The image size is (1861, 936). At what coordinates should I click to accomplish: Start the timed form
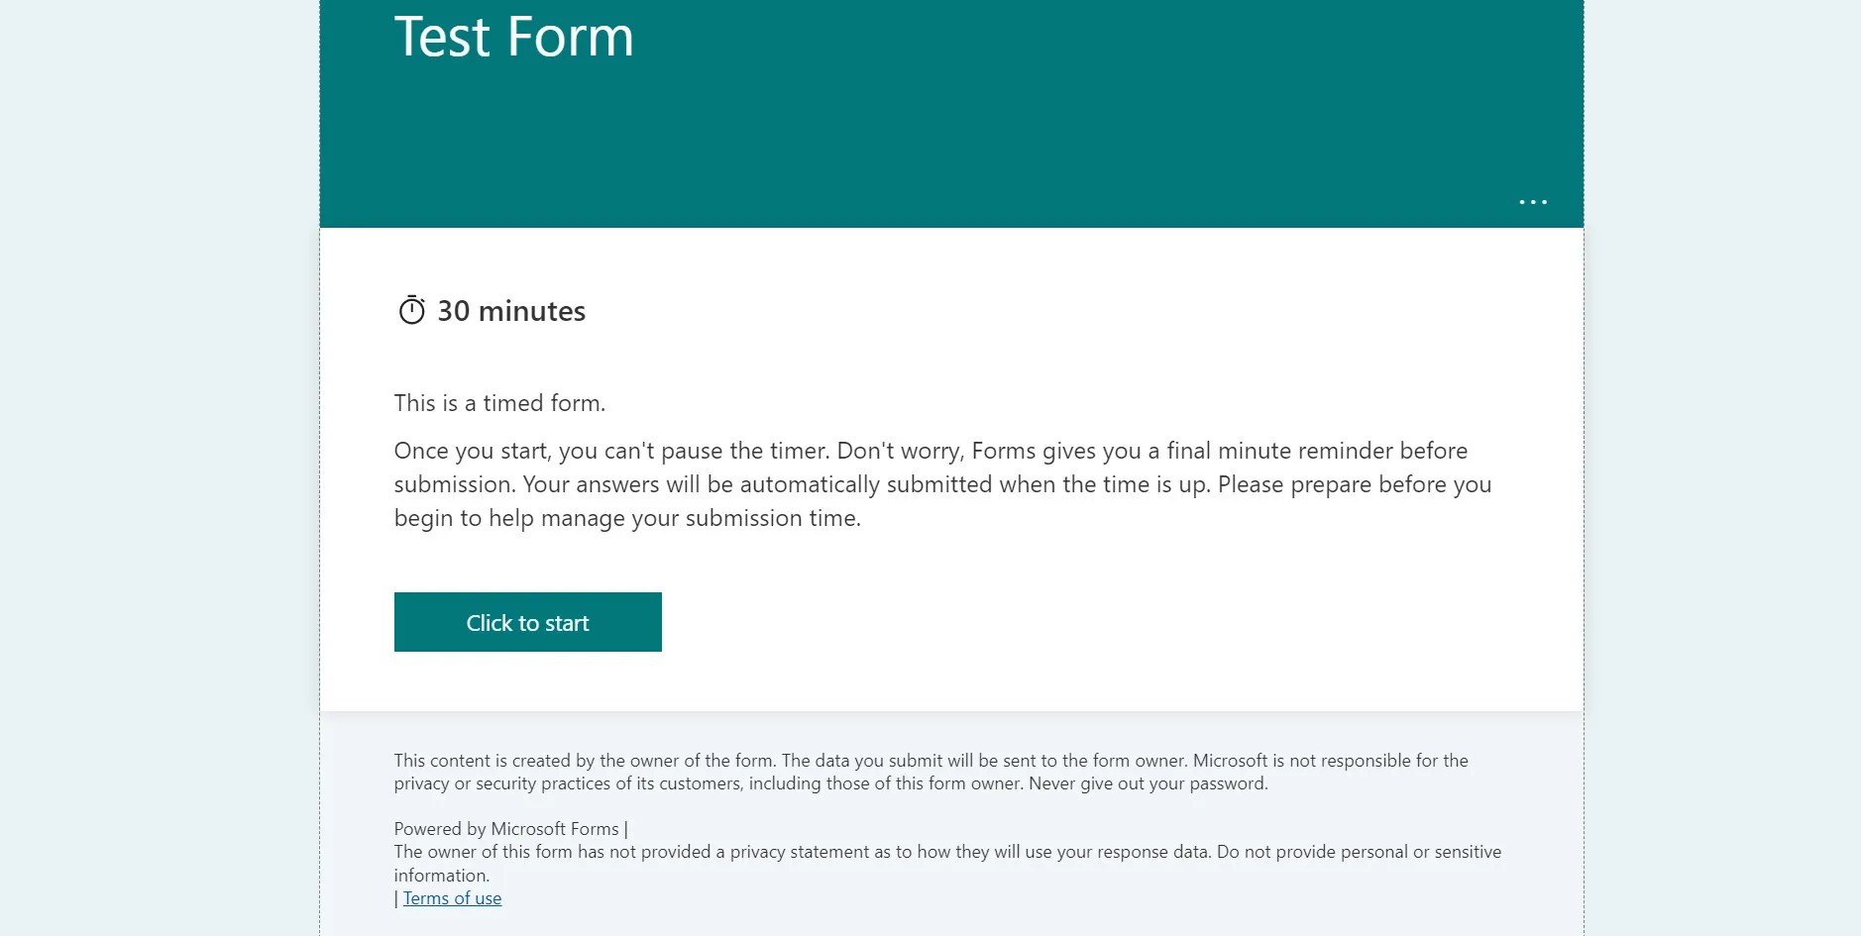point(527,621)
